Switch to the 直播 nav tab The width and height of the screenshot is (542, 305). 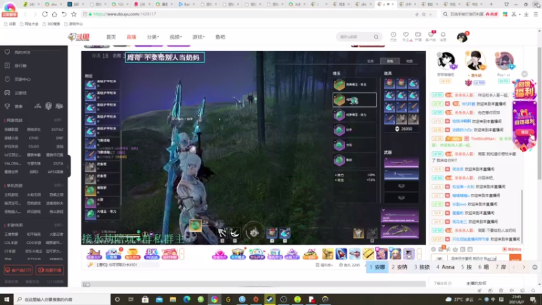(x=131, y=37)
